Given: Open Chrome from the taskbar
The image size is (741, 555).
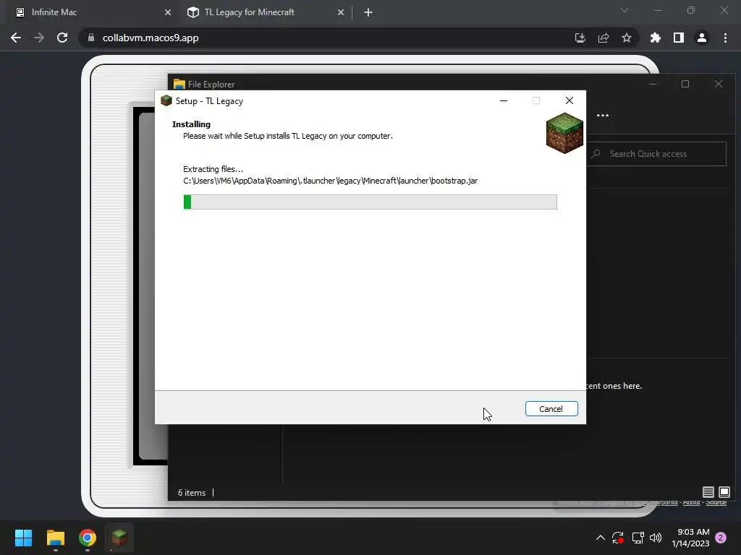Looking at the screenshot, I should pyautogui.click(x=88, y=538).
